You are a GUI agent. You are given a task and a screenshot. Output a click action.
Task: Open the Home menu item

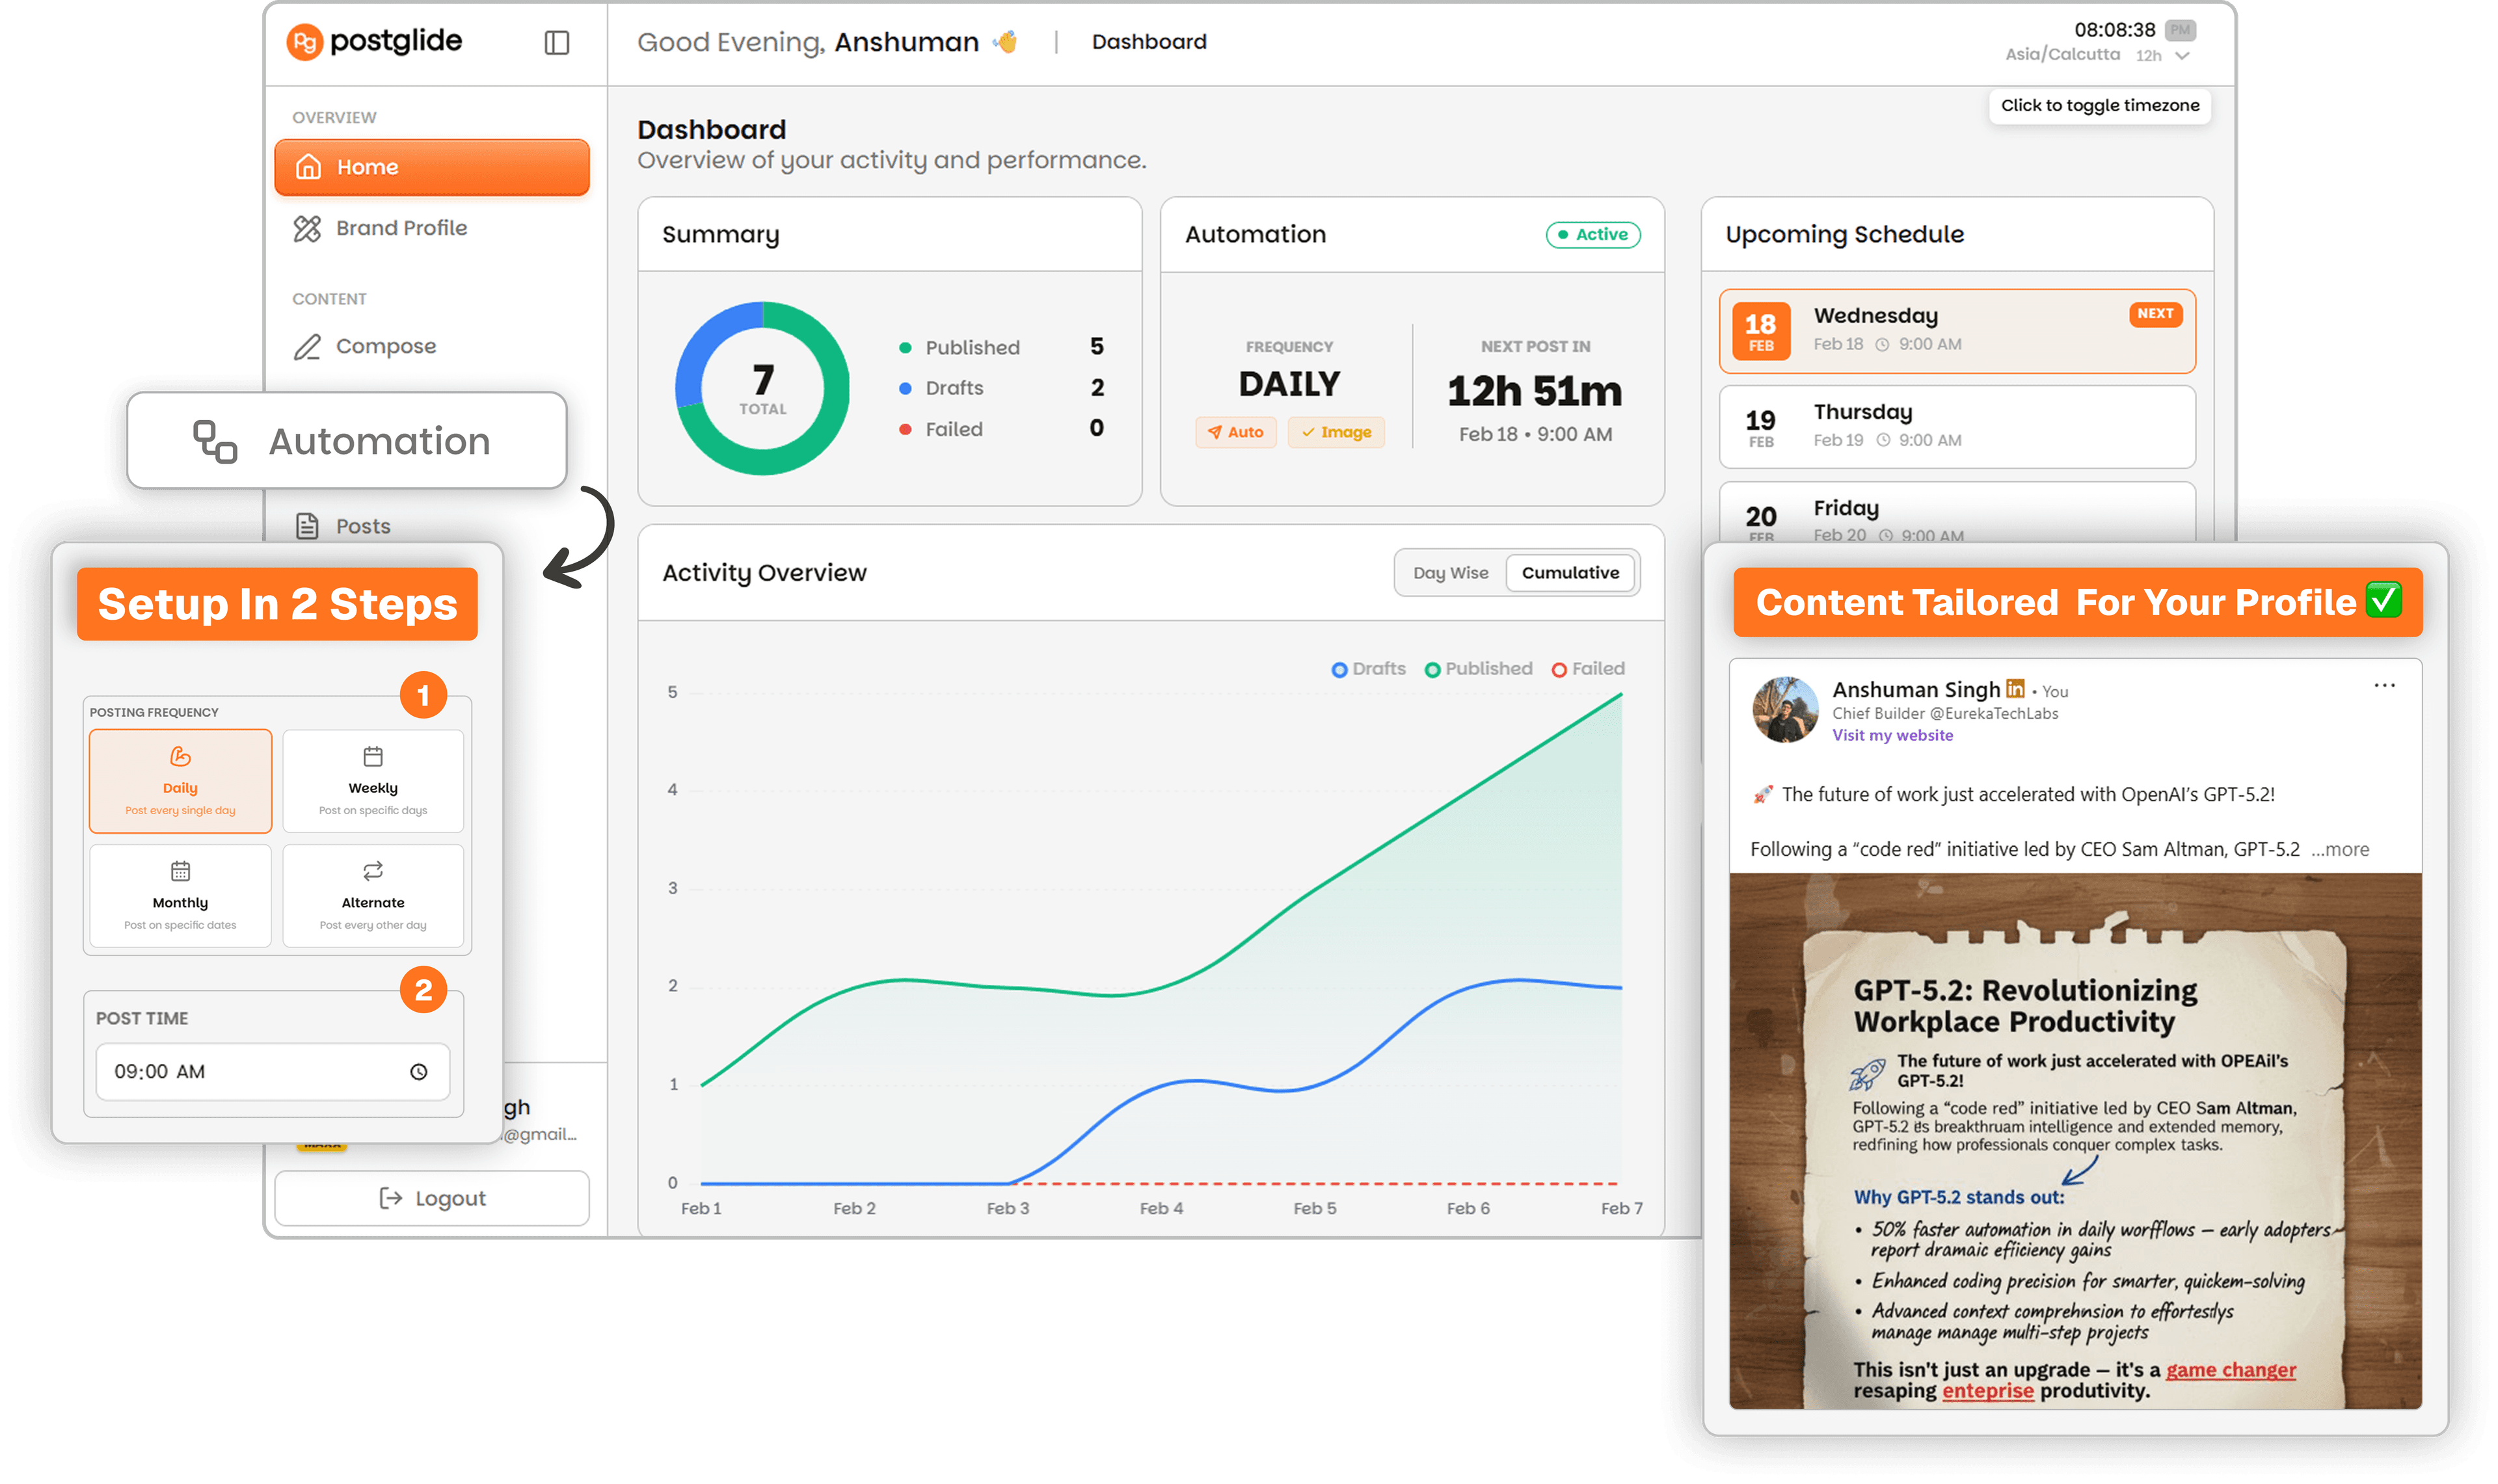click(x=432, y=167)
